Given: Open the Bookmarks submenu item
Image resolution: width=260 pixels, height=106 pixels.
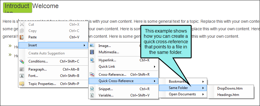Looking at the screenshot, I should 183,82.
